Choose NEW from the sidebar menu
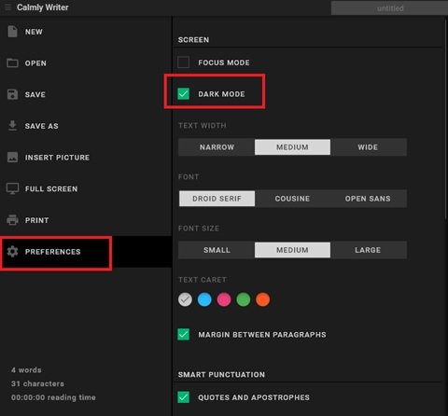Viewport: 448px width, 416px height. click(x=86, y=32)
